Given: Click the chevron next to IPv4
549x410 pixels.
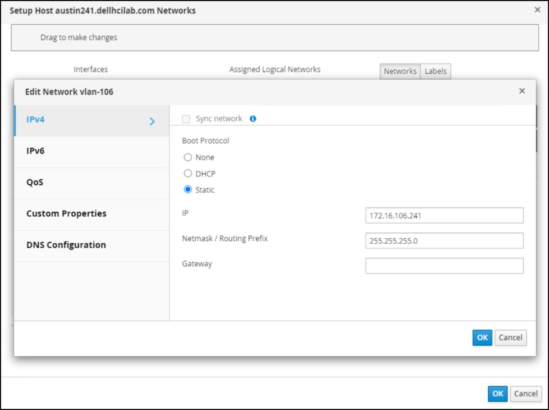Looking at the screenshot, I should click(x=152, y=121).
